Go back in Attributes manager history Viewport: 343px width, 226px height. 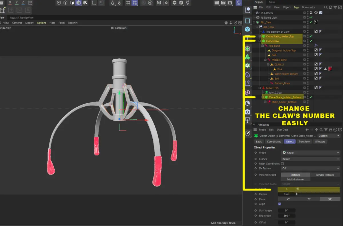tap(307, 130)
